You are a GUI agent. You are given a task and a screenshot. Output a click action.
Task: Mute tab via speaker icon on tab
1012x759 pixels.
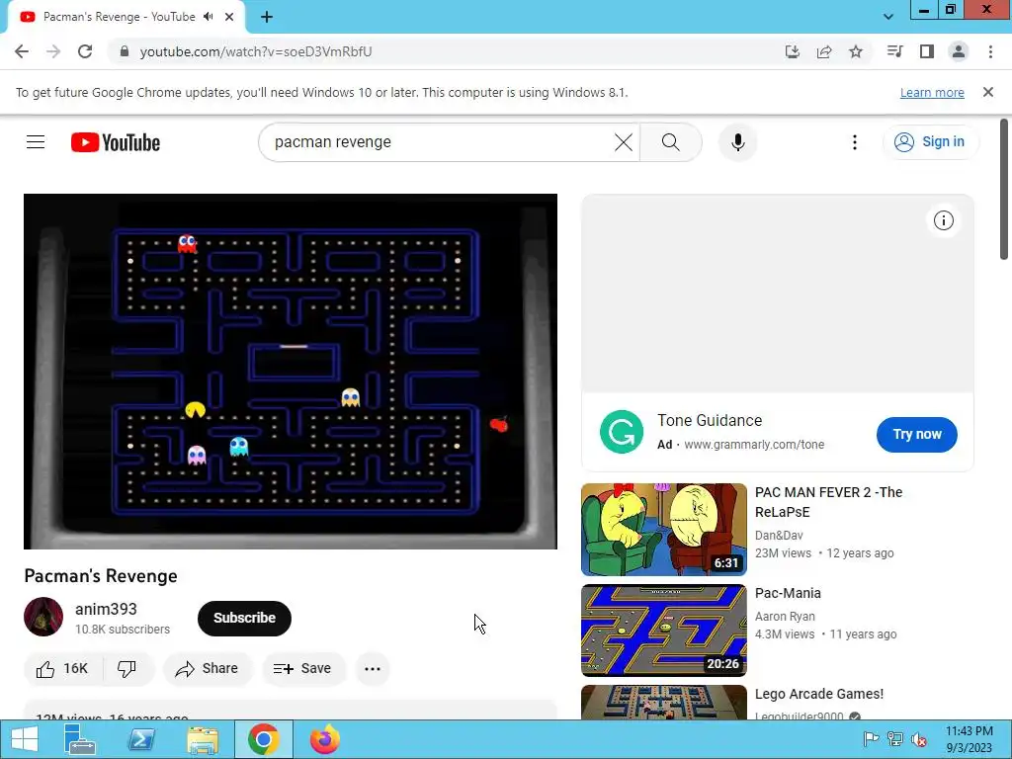coord(209,17)
